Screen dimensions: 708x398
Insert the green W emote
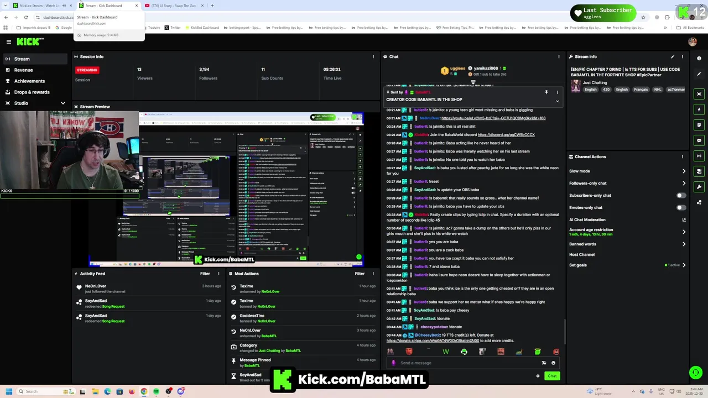click(446, 352)
